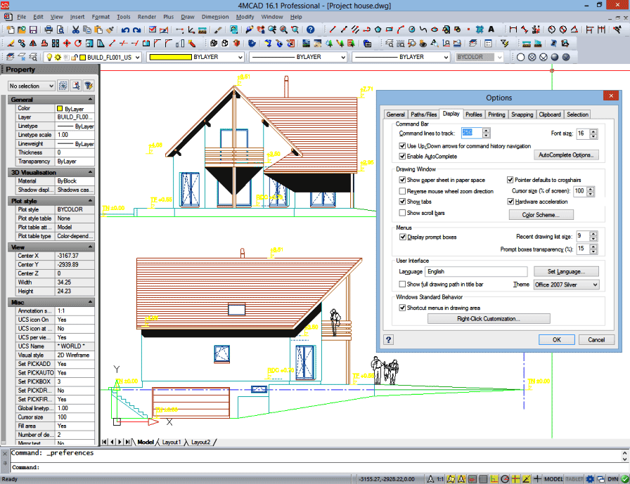
Task: Toggle Hardware acceleration checkbox
Action: pos(510,202)
